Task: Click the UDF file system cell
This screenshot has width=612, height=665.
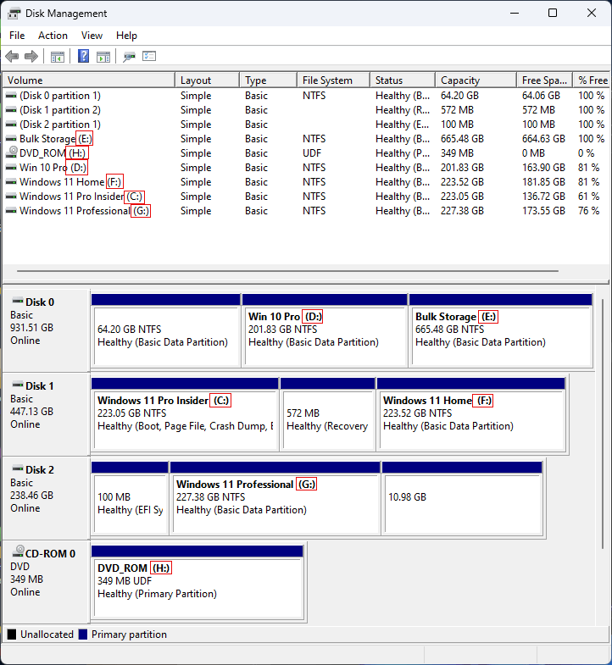Action: (x=312, y=153)
